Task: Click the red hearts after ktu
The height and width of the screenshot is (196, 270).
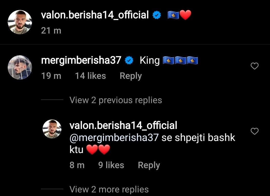Action: [x=98, y=150]
